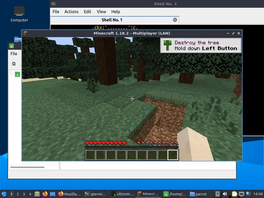Screen dimensions: 264x198
Task: Click the 14:46 clock
Action: [258, 194]
